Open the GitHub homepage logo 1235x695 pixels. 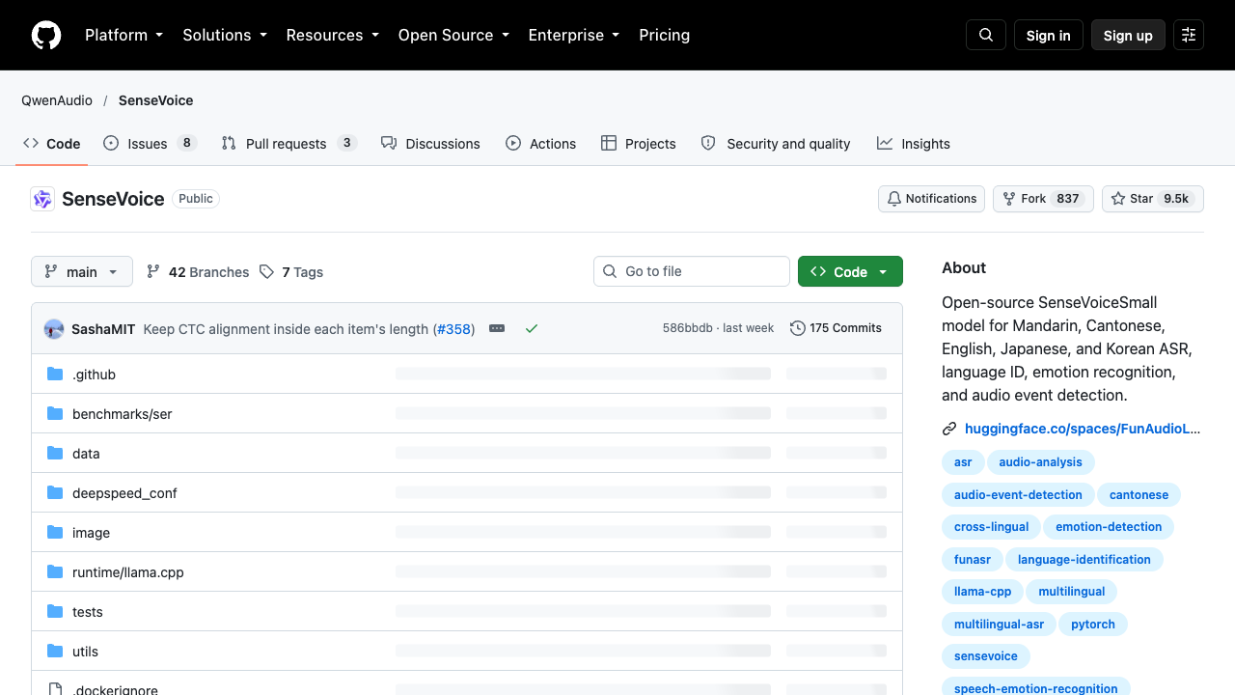46,35
